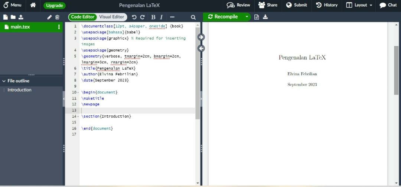Click the editor scroll down arrow
This screenshot has width=401, height=187.
(198, 183)
